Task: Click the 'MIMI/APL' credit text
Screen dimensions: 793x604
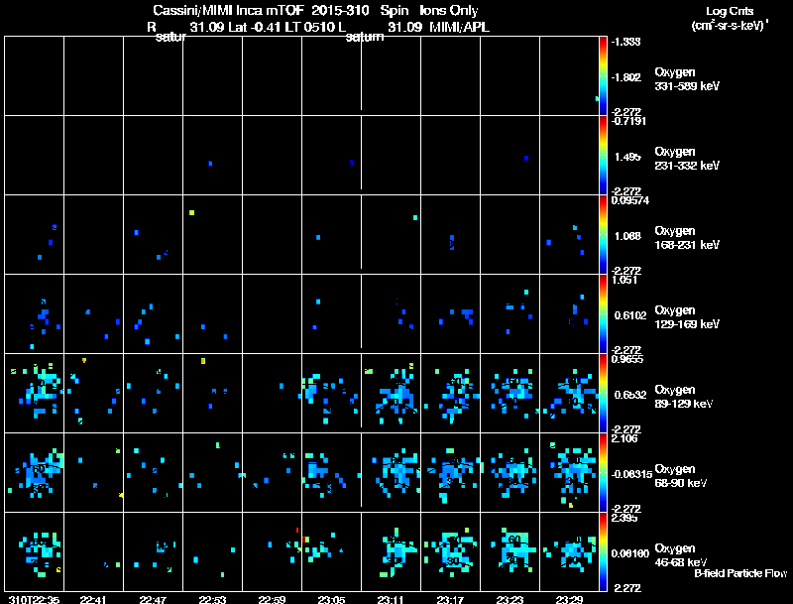Action: coord(460,27)
